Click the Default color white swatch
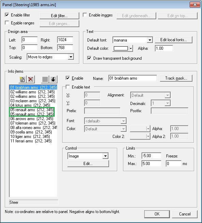202x223 pixels. (x=121, y=48)
